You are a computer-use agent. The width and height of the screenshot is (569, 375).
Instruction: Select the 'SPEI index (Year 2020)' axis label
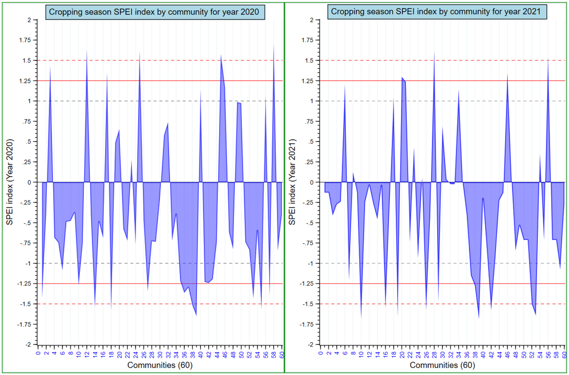tap(10, 182)
